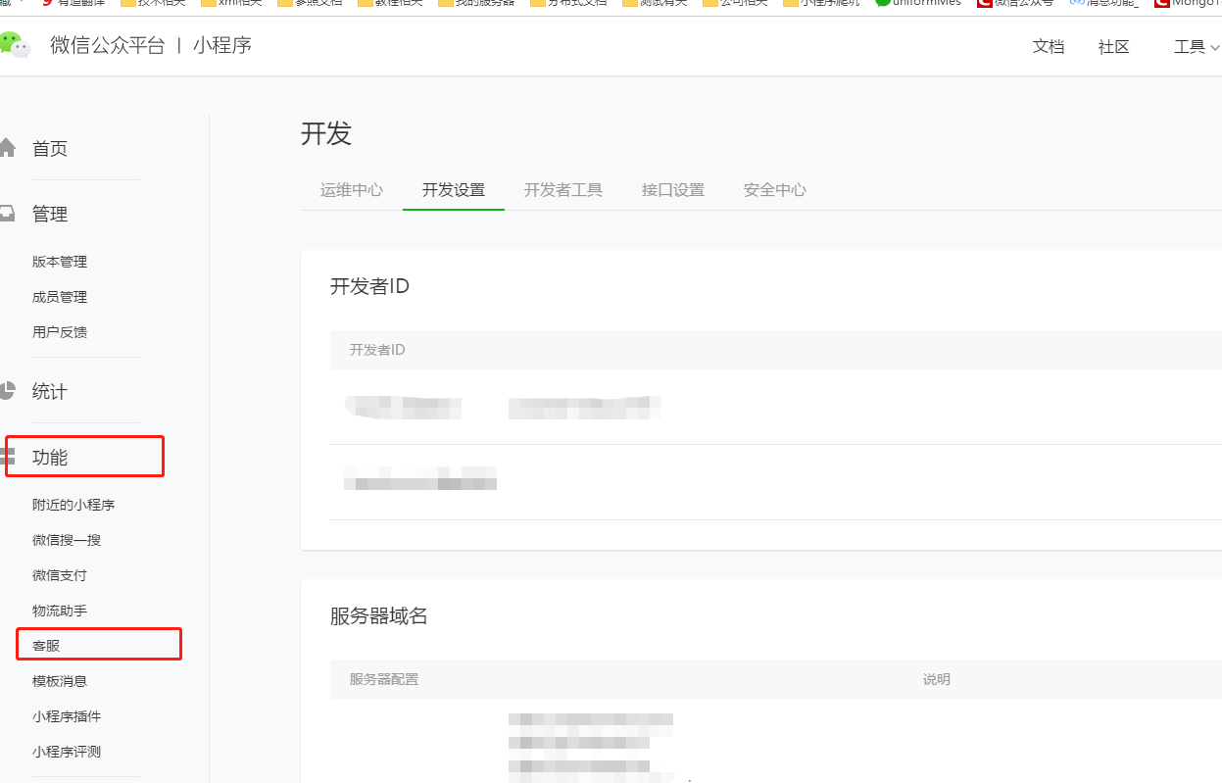1222x783 pixels.
Task: Click the home icon beside 首页
Action: [7, 148]
